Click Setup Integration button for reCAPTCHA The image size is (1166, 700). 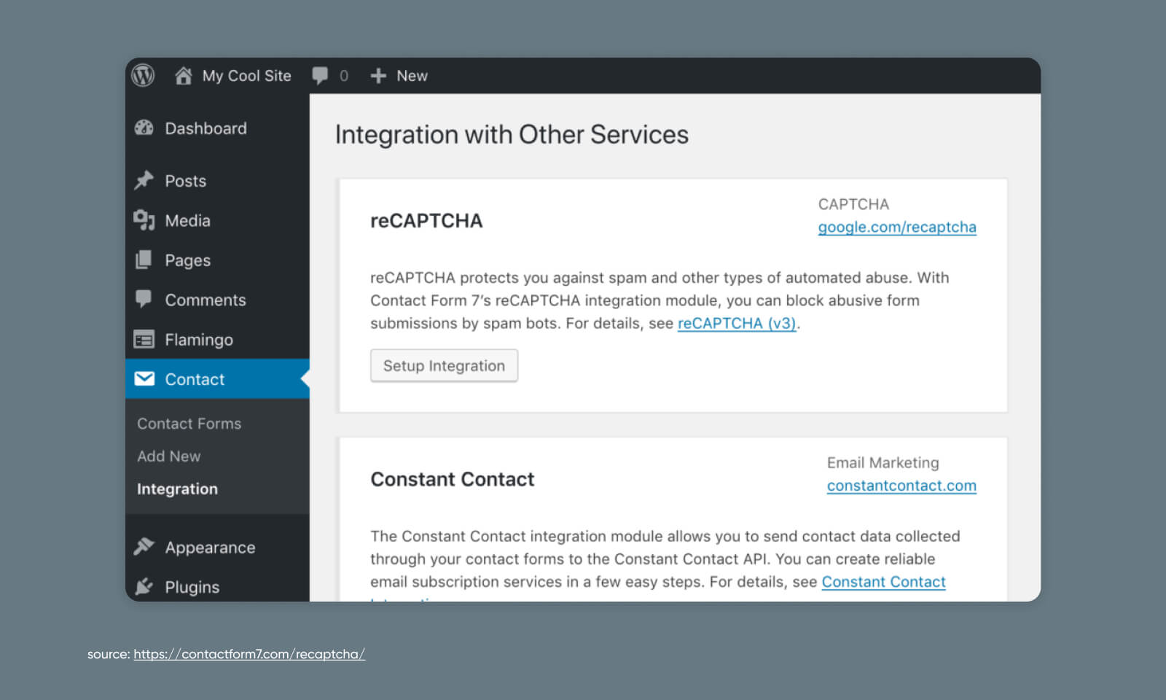coord(444,365)
